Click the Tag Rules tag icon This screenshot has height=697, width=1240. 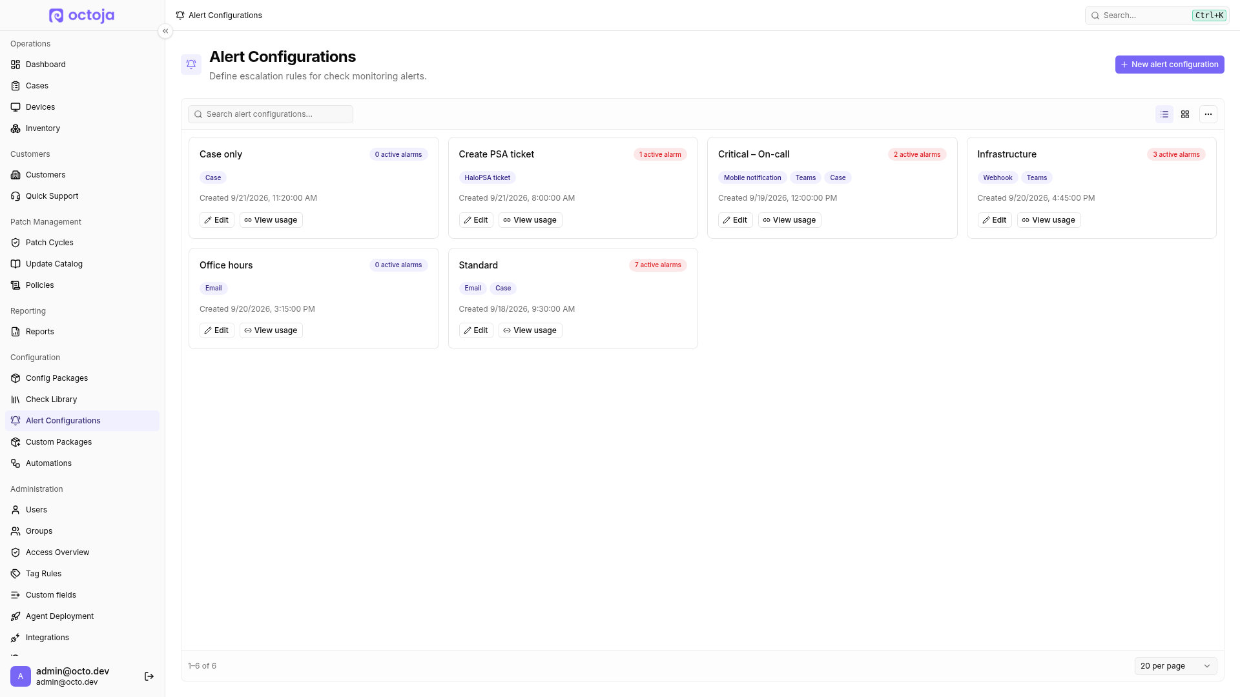coord(15,574)
